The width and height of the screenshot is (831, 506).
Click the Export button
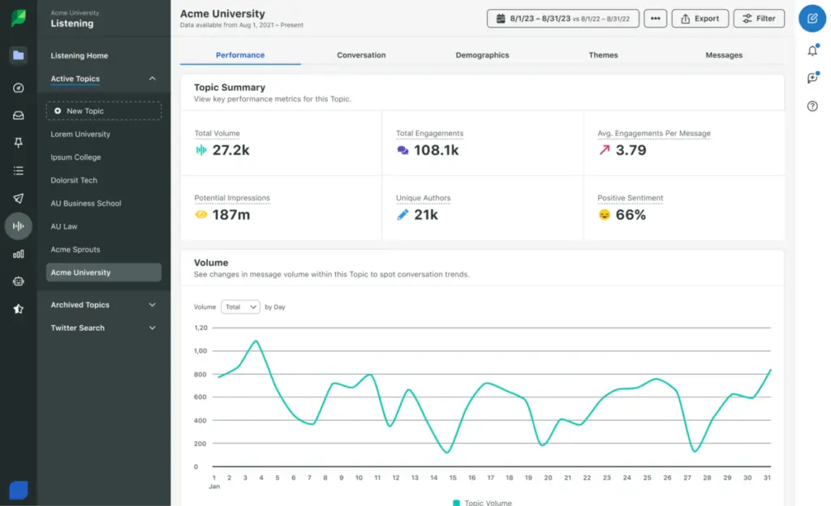click(700, 18)
